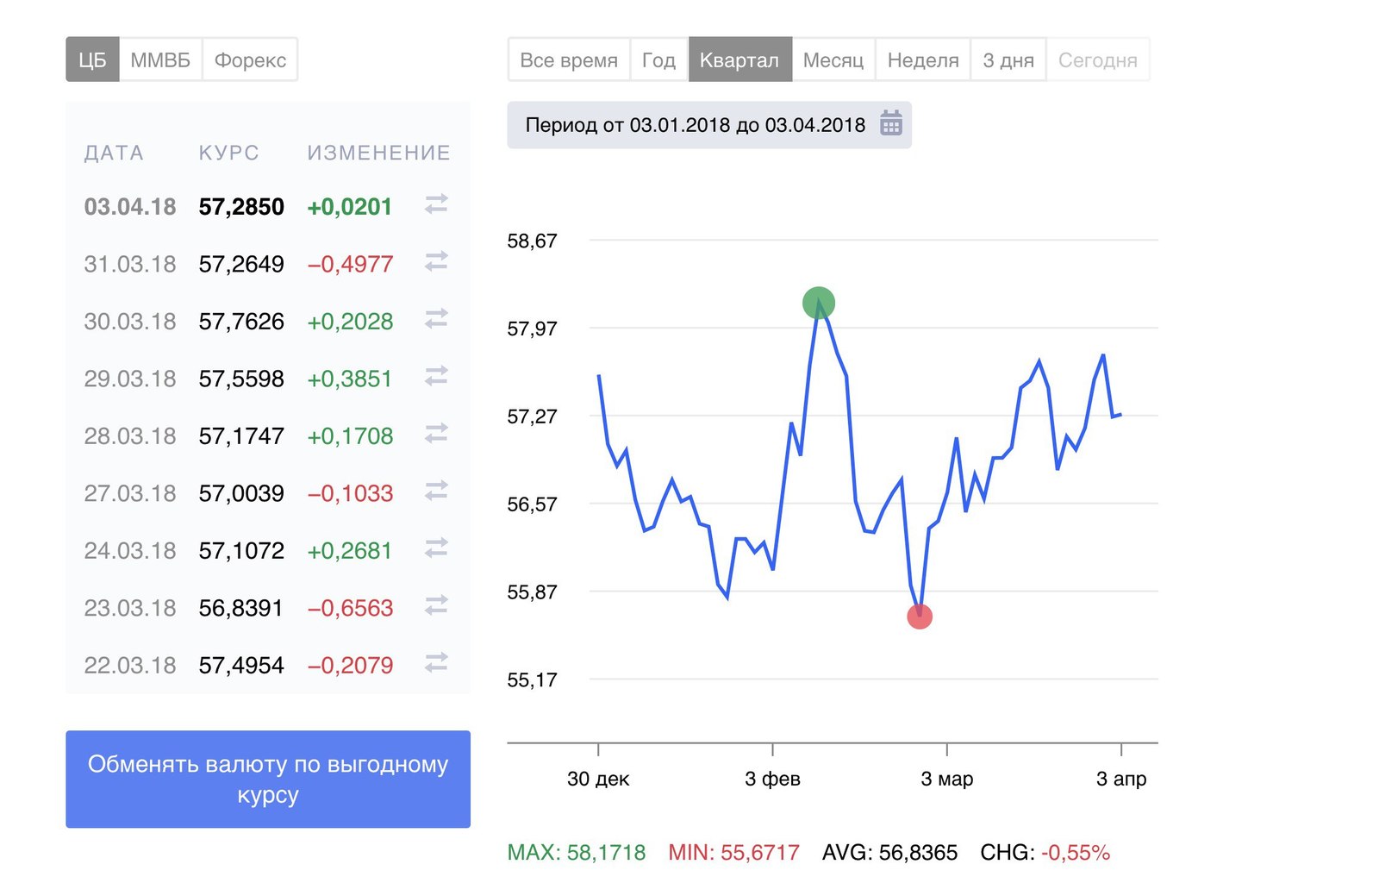Click the rate value 57,0039

pos(241,493)
